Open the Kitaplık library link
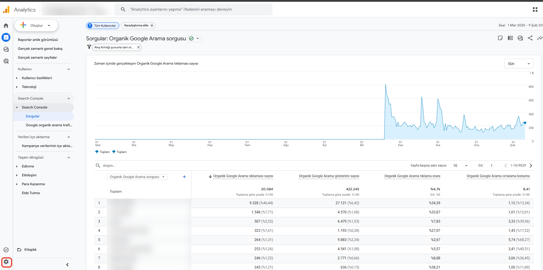Image resolution: width=543 pixels, height=270 pixels. 30,250
